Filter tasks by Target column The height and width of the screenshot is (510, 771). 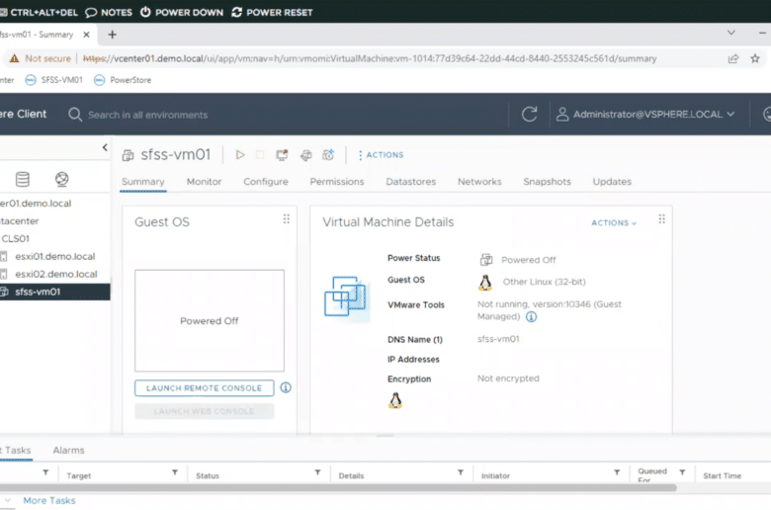pos(175,472)
